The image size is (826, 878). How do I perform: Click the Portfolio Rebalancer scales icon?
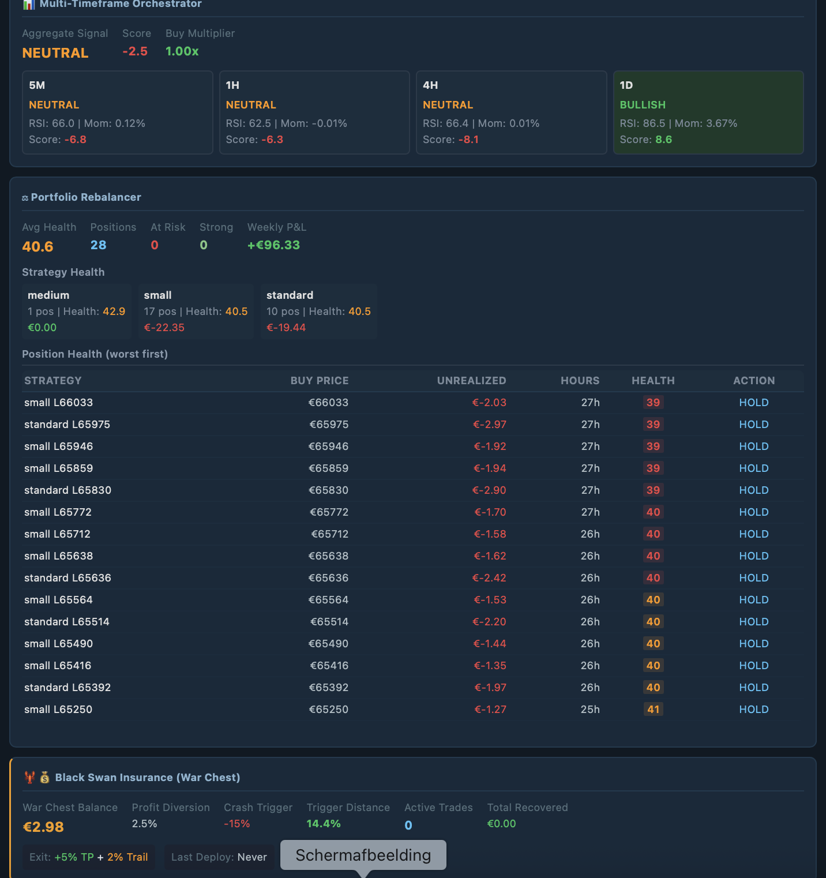coord(24,197)
